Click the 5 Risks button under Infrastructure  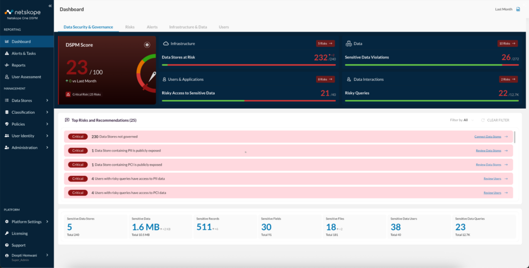pyautogui.click(x=325, y=44)
